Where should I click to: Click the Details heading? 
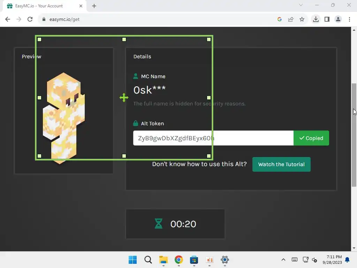click(x=142, y=57)
